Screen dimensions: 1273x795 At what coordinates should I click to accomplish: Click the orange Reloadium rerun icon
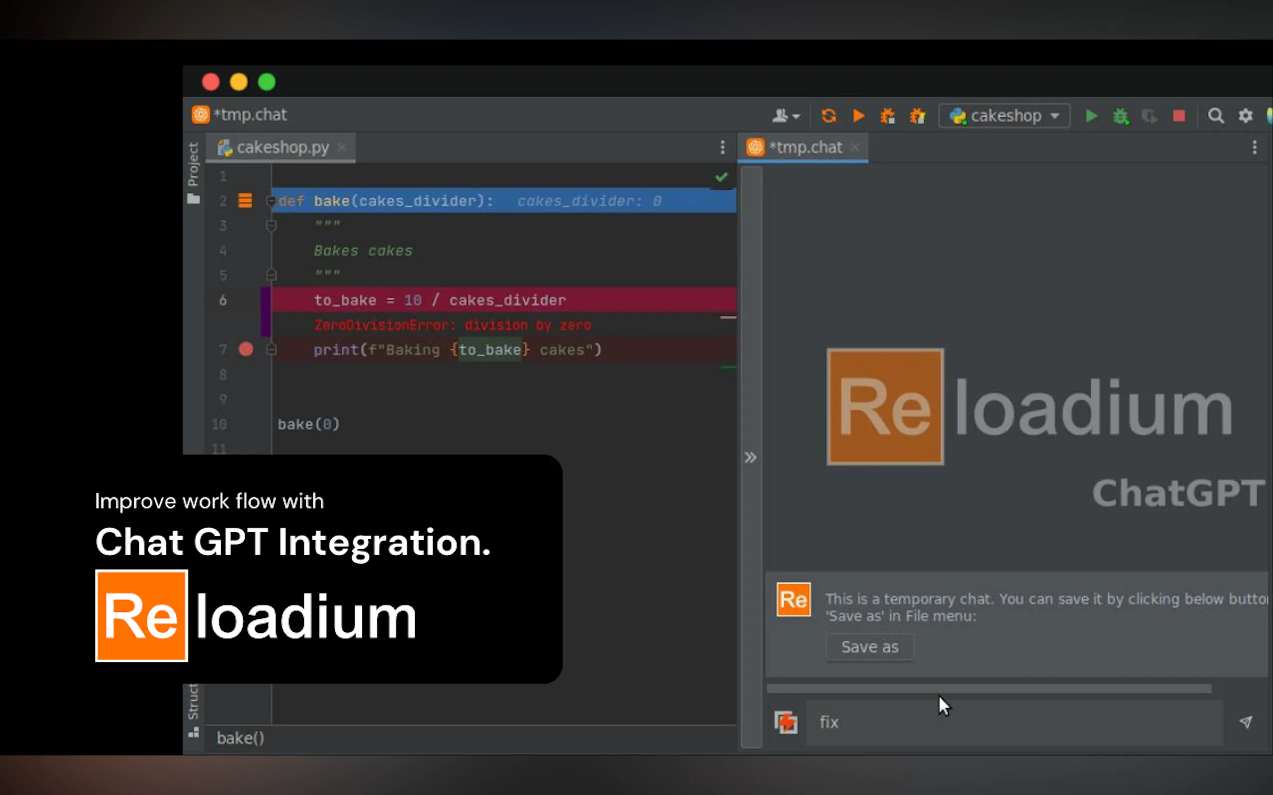(x=829, y=116)
